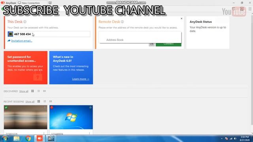Switch Recent Sessions to large tile view
253x142 pixels.
point(39,101)
